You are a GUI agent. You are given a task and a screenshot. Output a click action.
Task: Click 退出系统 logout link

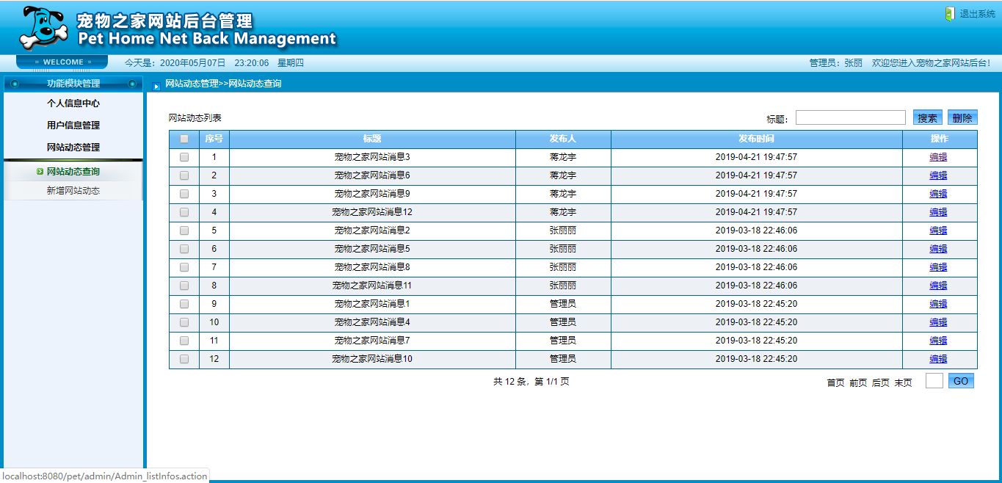977,14
